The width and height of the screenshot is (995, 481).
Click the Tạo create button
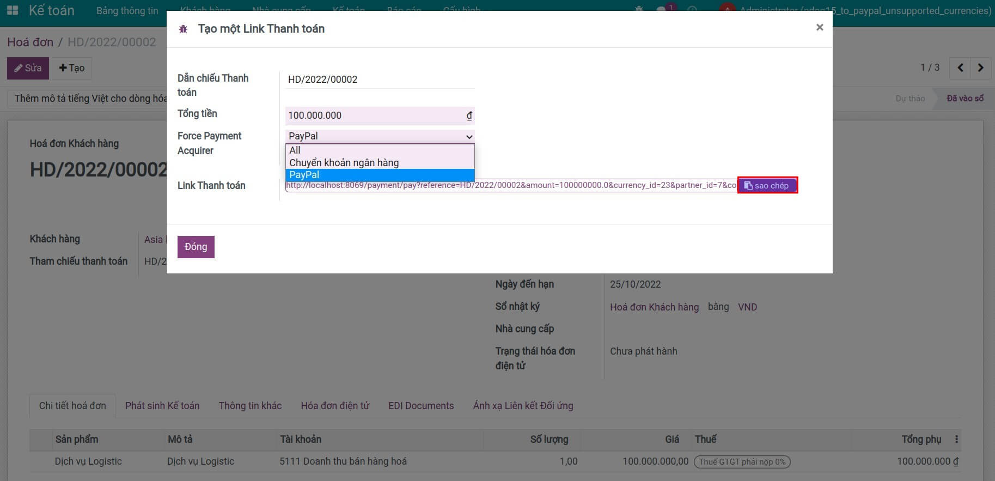pyautogui.click(x=72, y=68)
